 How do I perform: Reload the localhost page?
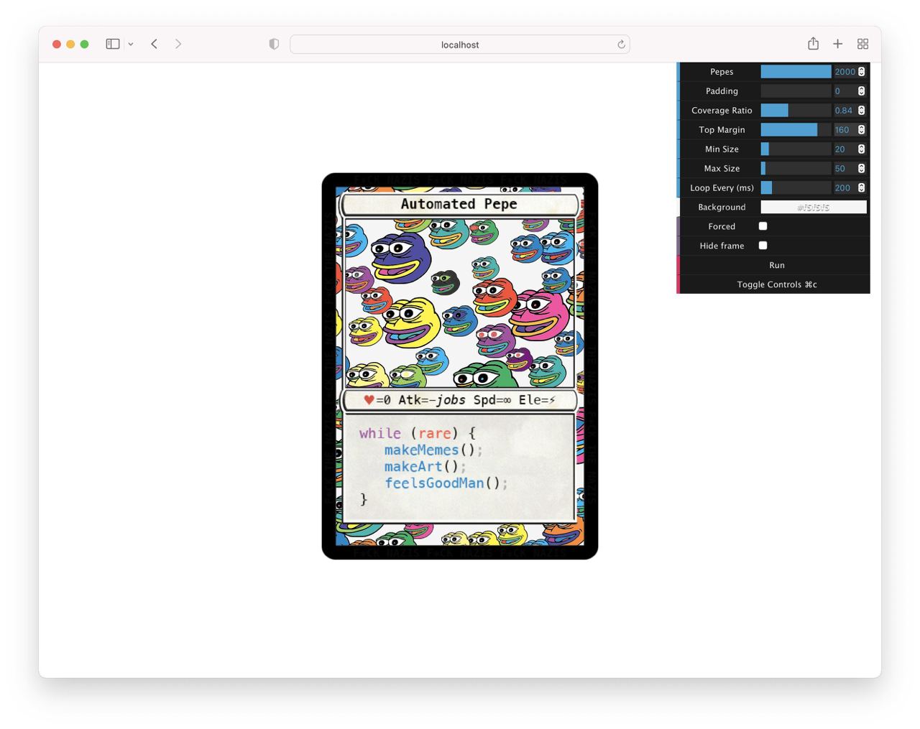(621, 45)
